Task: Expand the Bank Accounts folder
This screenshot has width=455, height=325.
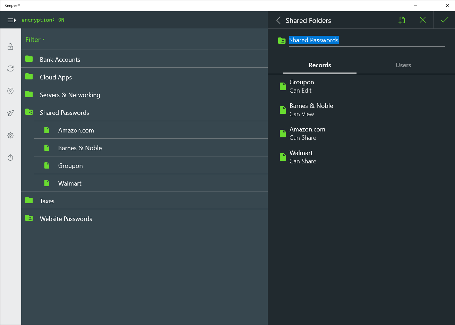Action: coord(60,60)
